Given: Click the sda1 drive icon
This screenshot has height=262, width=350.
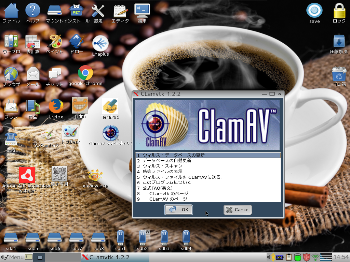Looking at the screenshot, I should [x=11, y=238].
